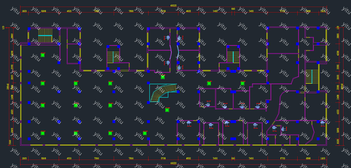
Task: Click the 69220 overall dimension above the plan
Action: click(174, 5)
